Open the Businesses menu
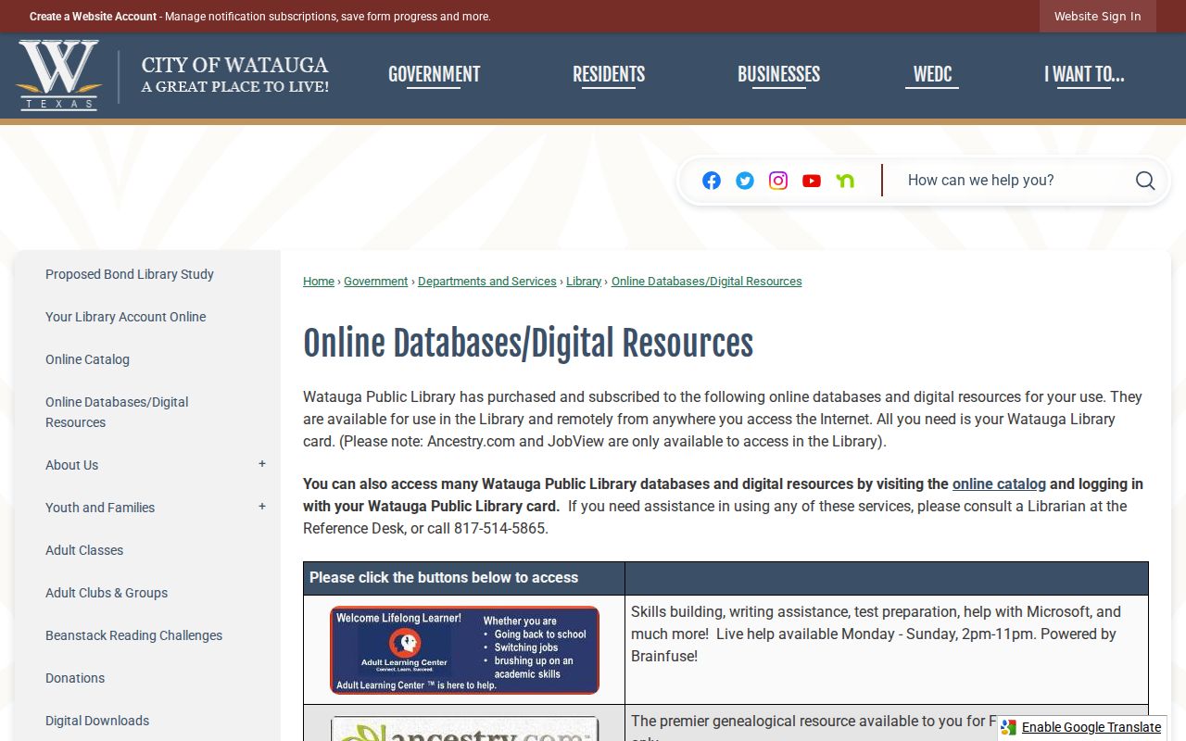 [778, 75]
